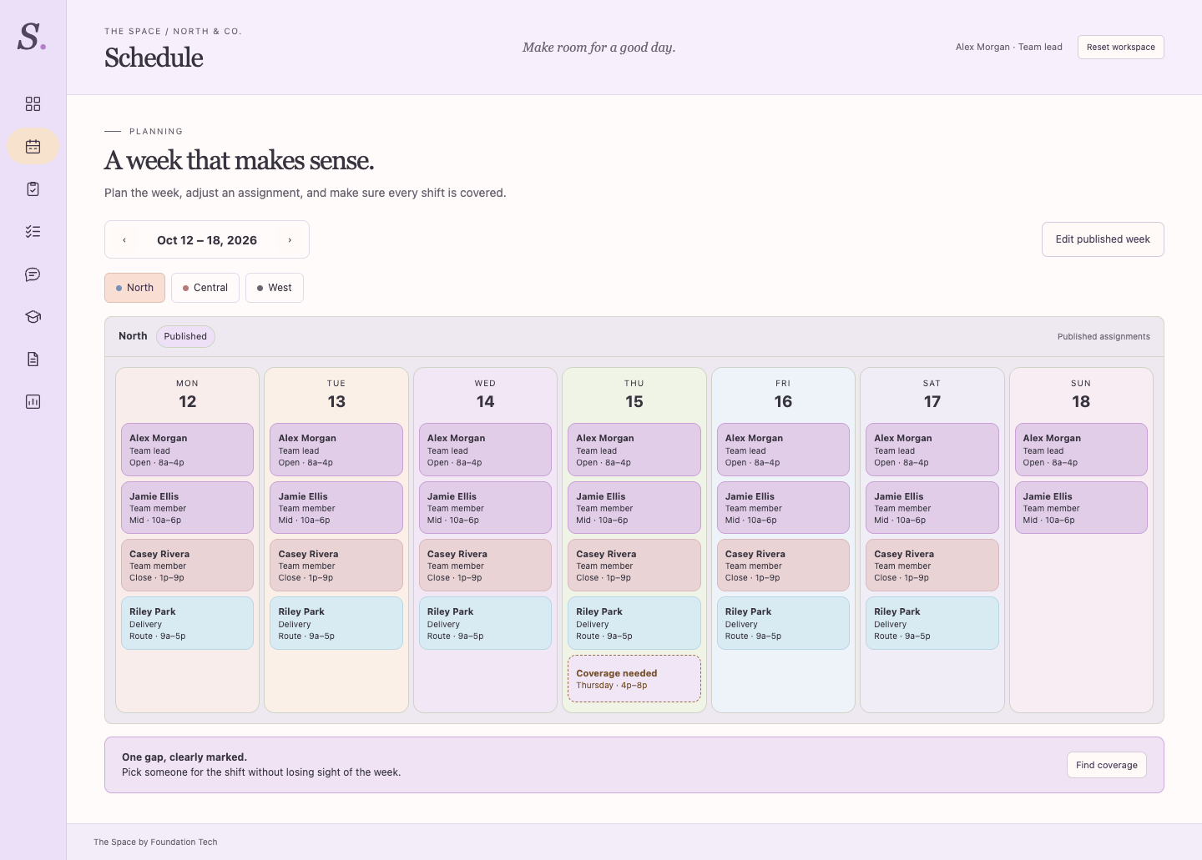Select the North location tab
1202x860 pixels.
(x=134, y=288)
